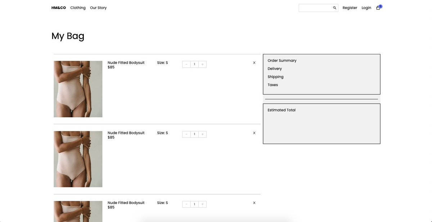Click the Size: S label of third item

pyautogui.click(x=162, y=203)
